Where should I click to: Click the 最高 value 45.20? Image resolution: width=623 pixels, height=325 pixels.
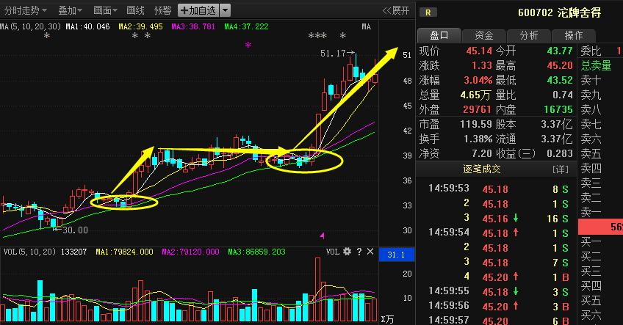point(560,65)
